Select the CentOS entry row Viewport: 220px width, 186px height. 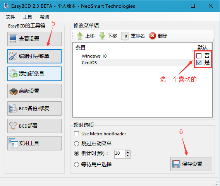click(137, 63)
